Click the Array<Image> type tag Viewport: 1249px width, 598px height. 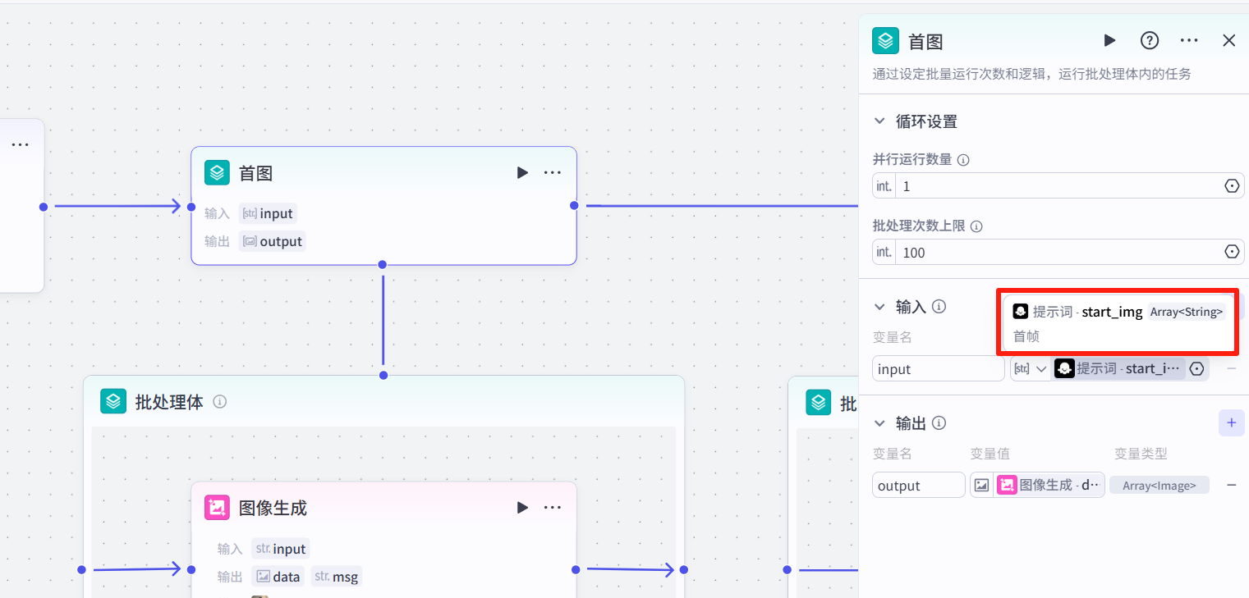[1159, 486]
